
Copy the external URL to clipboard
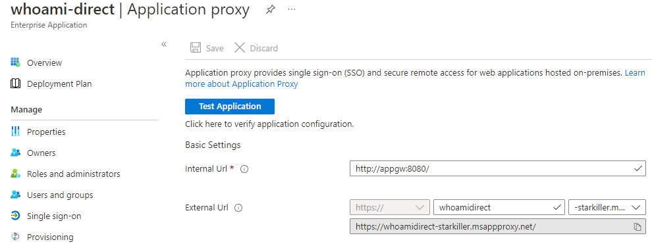click(x=637, y=226)
